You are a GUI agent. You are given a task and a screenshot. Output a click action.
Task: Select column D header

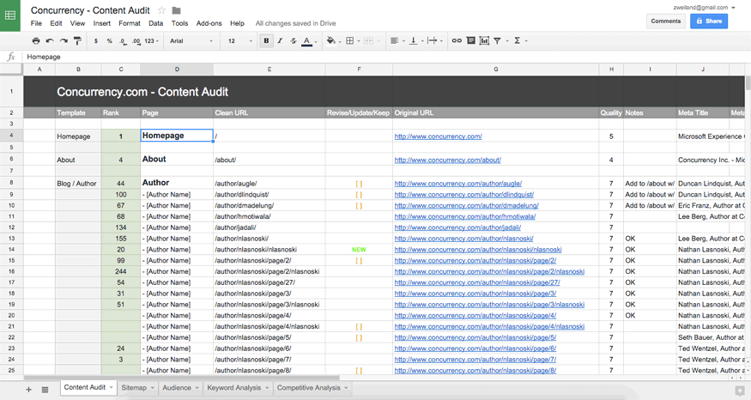point(177,70)
